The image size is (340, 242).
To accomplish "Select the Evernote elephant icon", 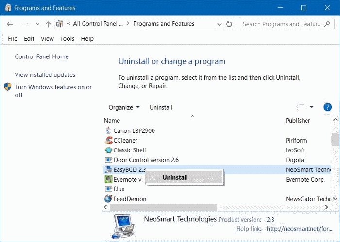I will tap(109, 179).
